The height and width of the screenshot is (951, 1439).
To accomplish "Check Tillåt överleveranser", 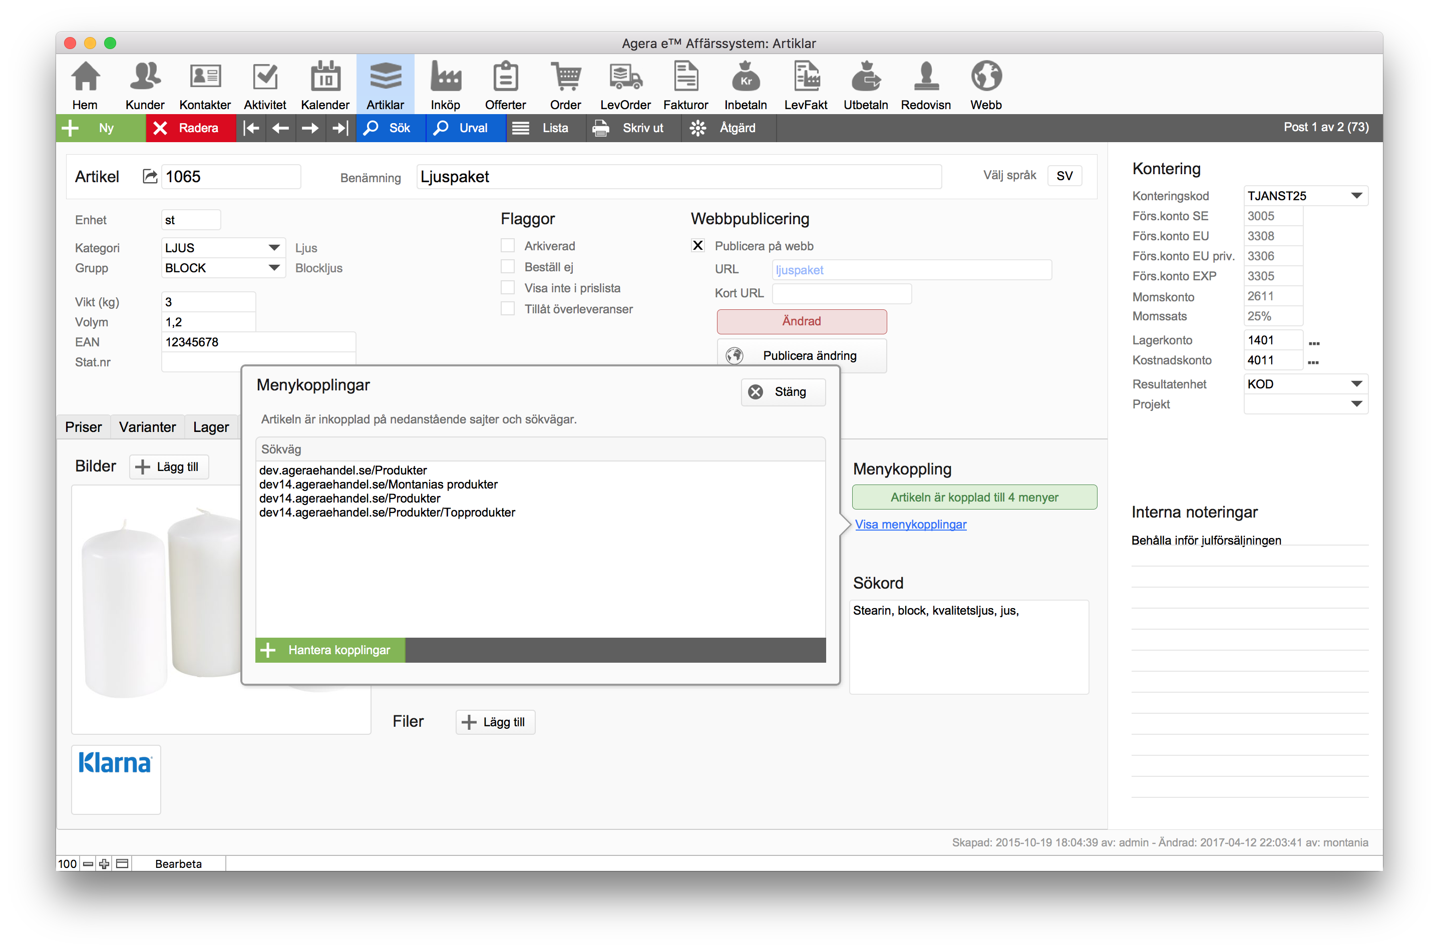I will [508, 309].
